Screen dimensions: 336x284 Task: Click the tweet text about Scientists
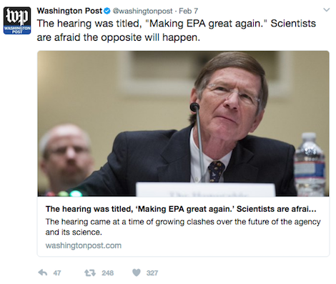pyautogui.click(x=177, y=30)
